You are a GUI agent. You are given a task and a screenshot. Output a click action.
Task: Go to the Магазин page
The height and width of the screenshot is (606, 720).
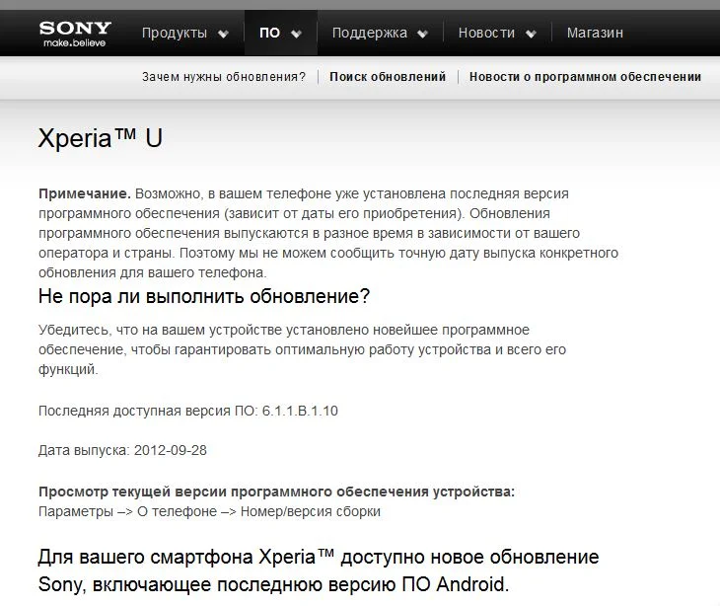coord(595,33)
